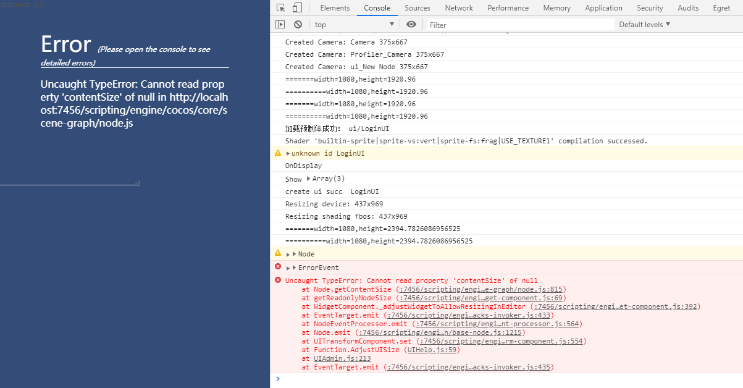Click the red error icon beside ErrorEvent
The image size is (743, 388).
click(278, 267)
